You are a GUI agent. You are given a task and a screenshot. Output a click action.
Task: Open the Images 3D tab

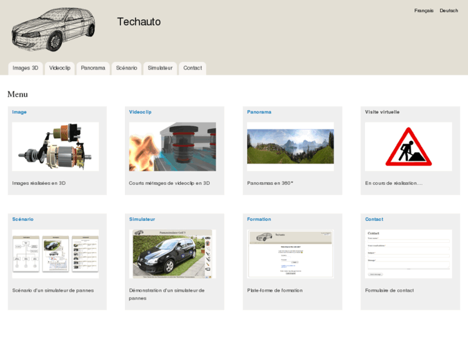(25, 68)
